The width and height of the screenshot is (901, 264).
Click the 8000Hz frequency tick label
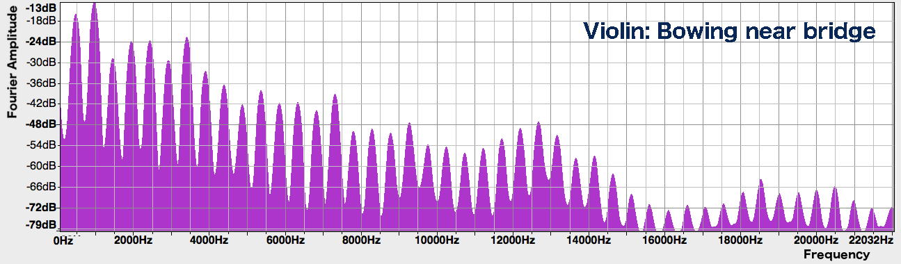click(x=360, y=240)
